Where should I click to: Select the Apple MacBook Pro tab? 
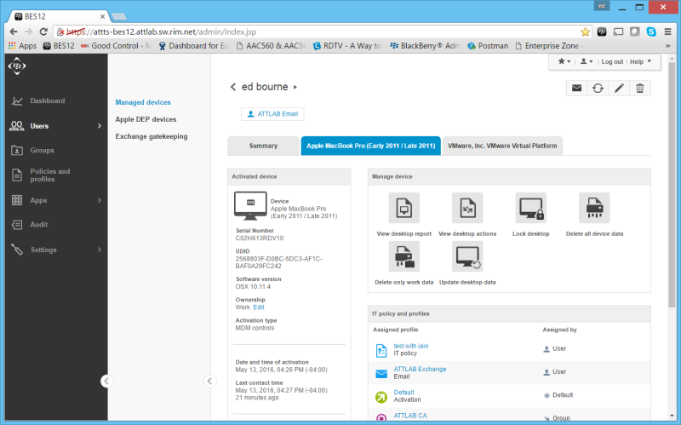tap(371, 146)
